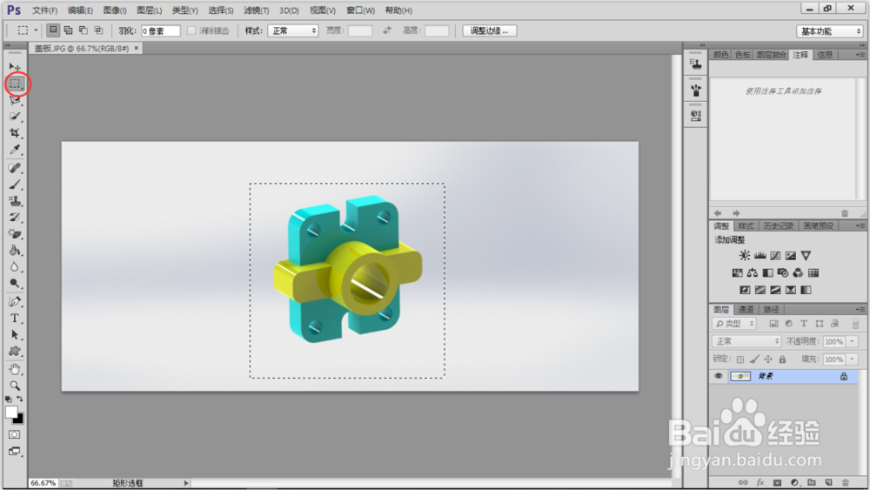Select the Eraser tool
Image resolution: width=870 pixels, height=490 pixels.
pyautogui.click(x=15, y=234)
